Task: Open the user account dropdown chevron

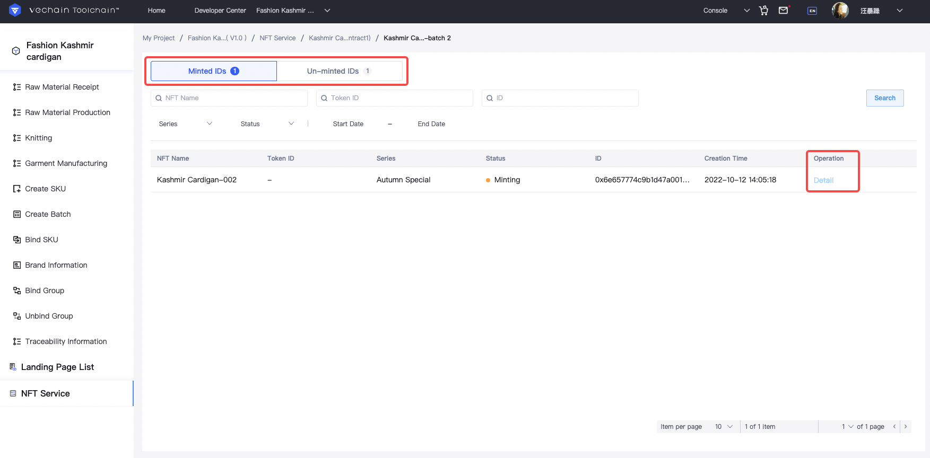Action: click(900, 11)
